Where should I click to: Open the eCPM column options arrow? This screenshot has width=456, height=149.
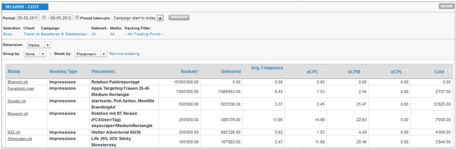[364, 72]
